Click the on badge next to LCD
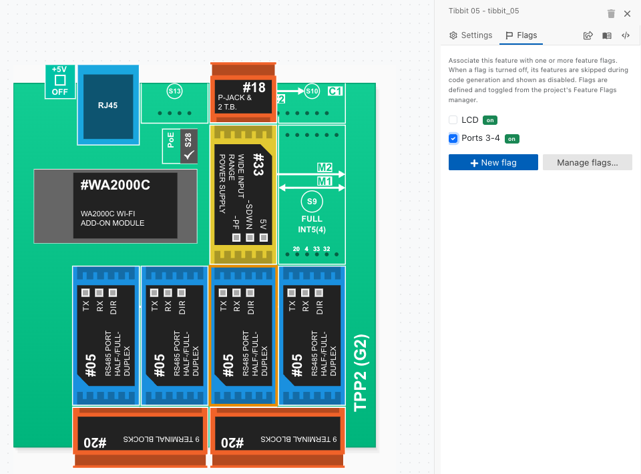The height and width of the screenshot is (474, 641). point(489,120)
